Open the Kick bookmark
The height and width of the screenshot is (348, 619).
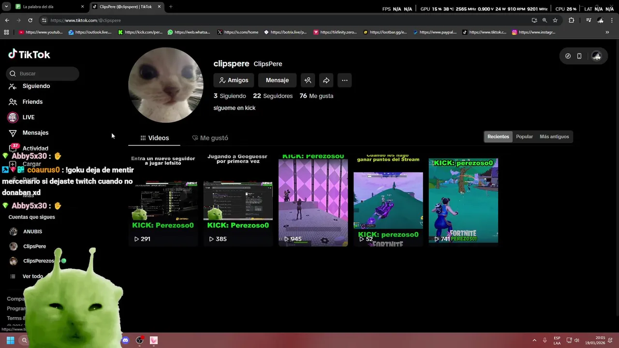[x=140, y=32]
